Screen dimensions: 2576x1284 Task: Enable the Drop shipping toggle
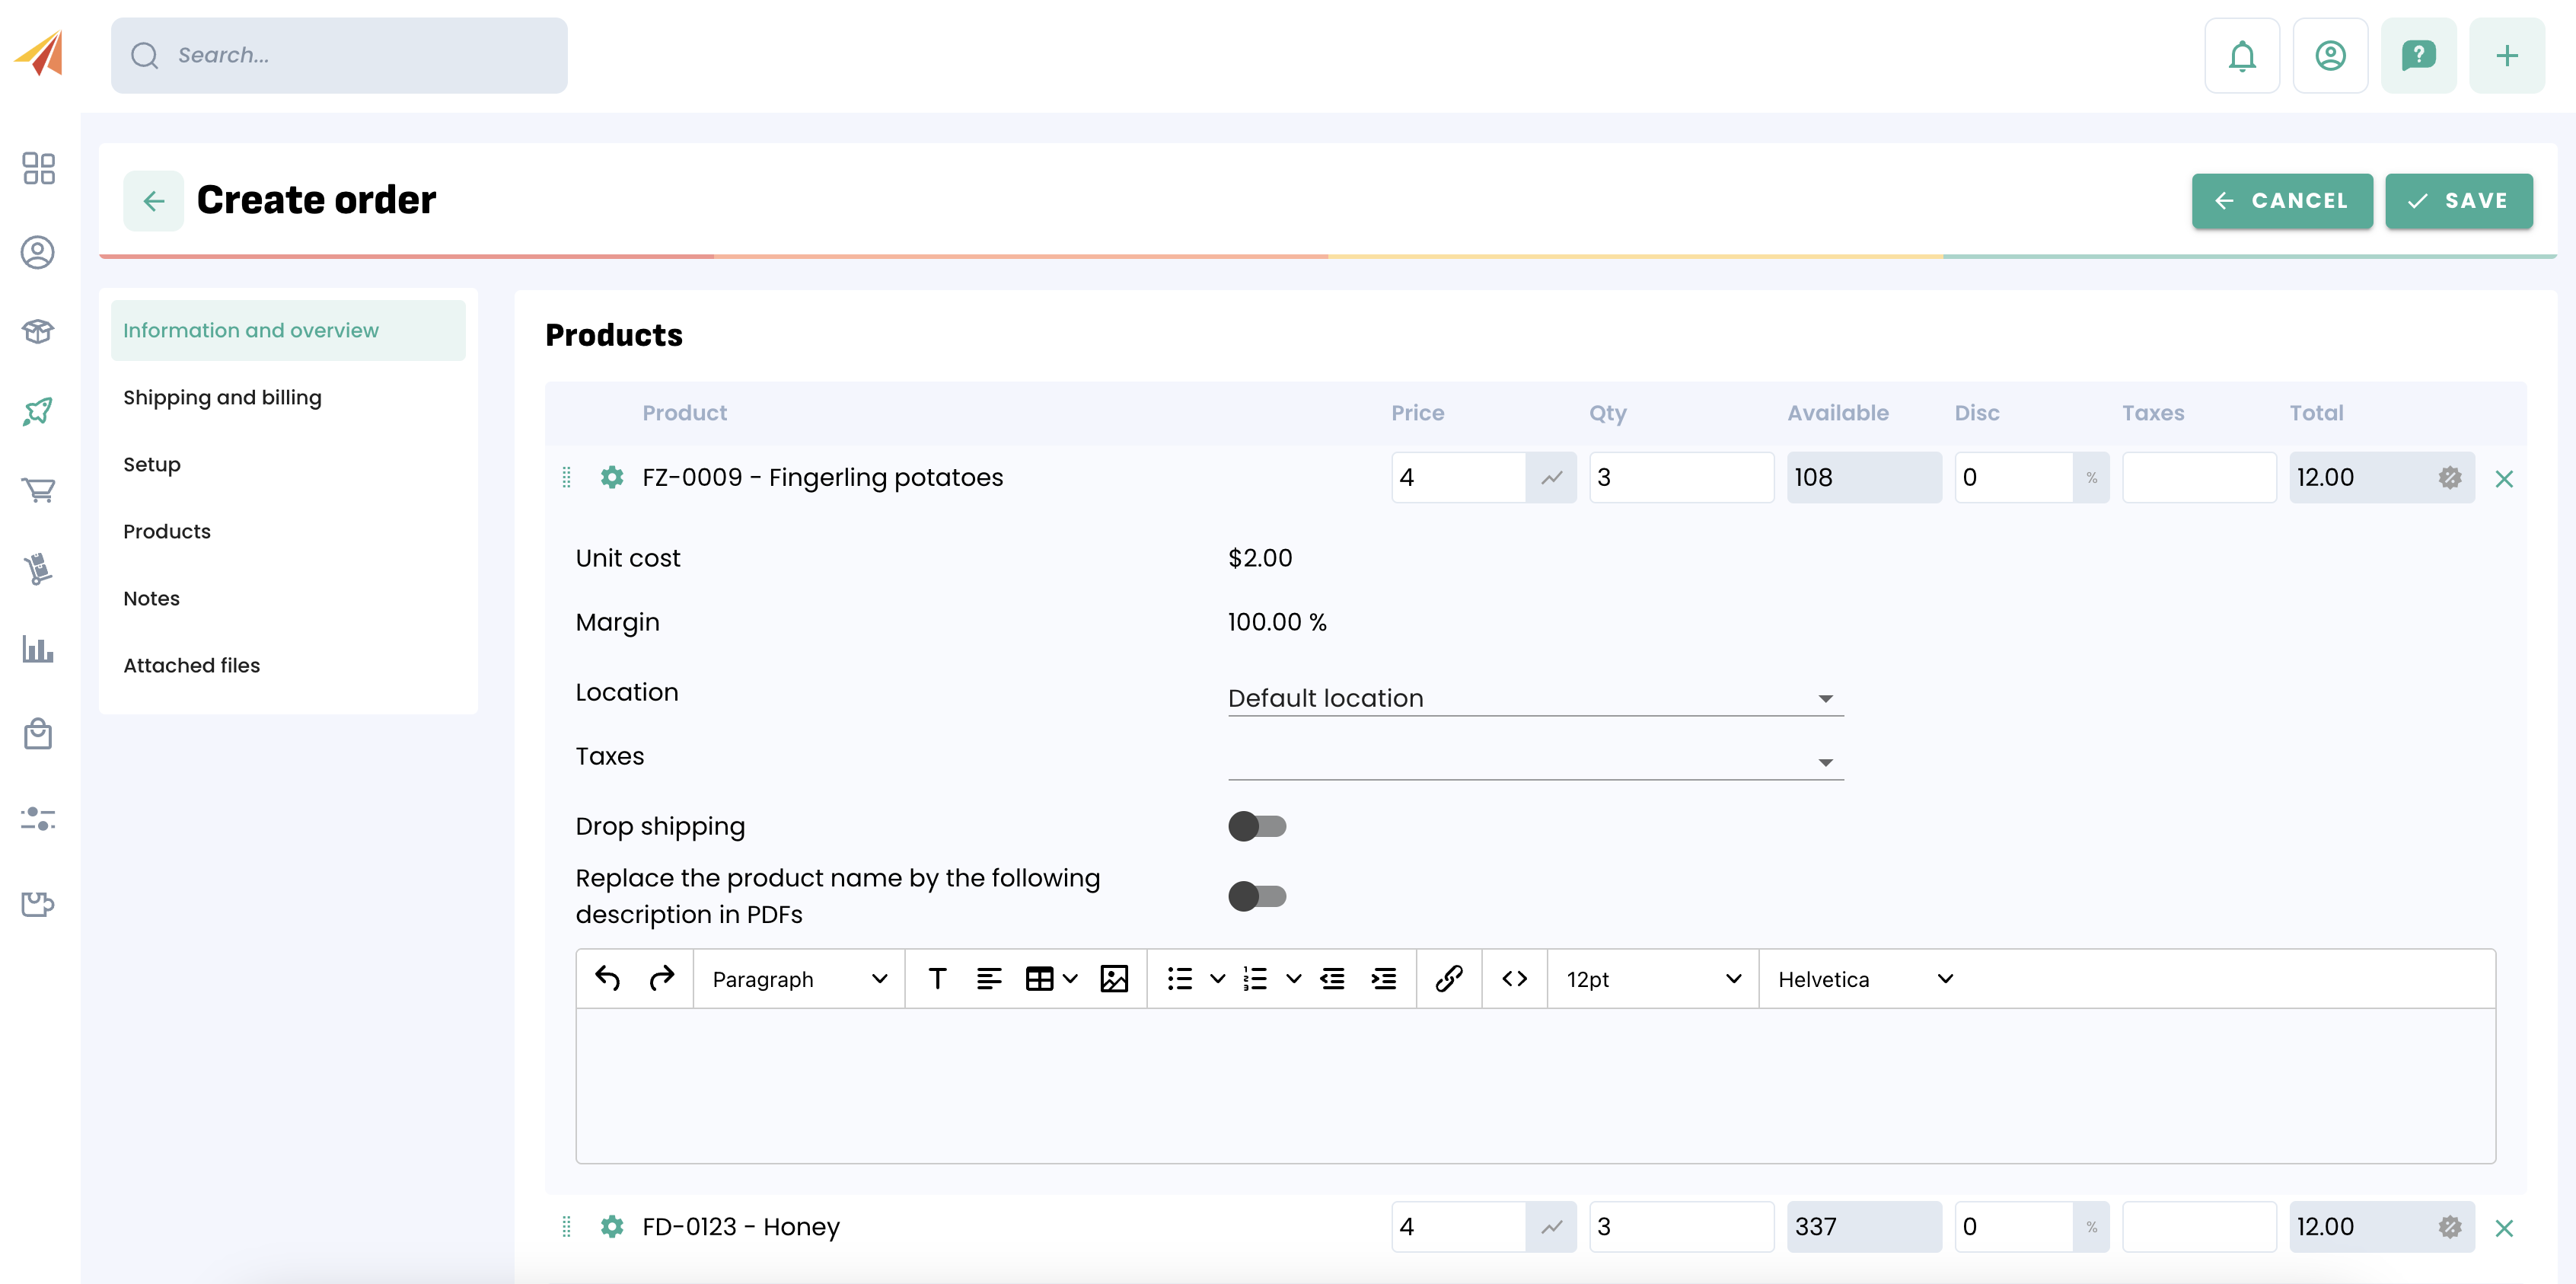pos(1256,826)
